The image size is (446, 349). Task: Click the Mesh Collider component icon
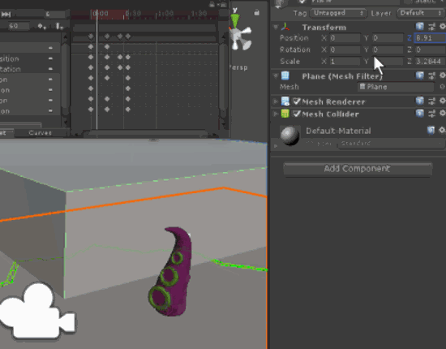[x=285, y=114]
